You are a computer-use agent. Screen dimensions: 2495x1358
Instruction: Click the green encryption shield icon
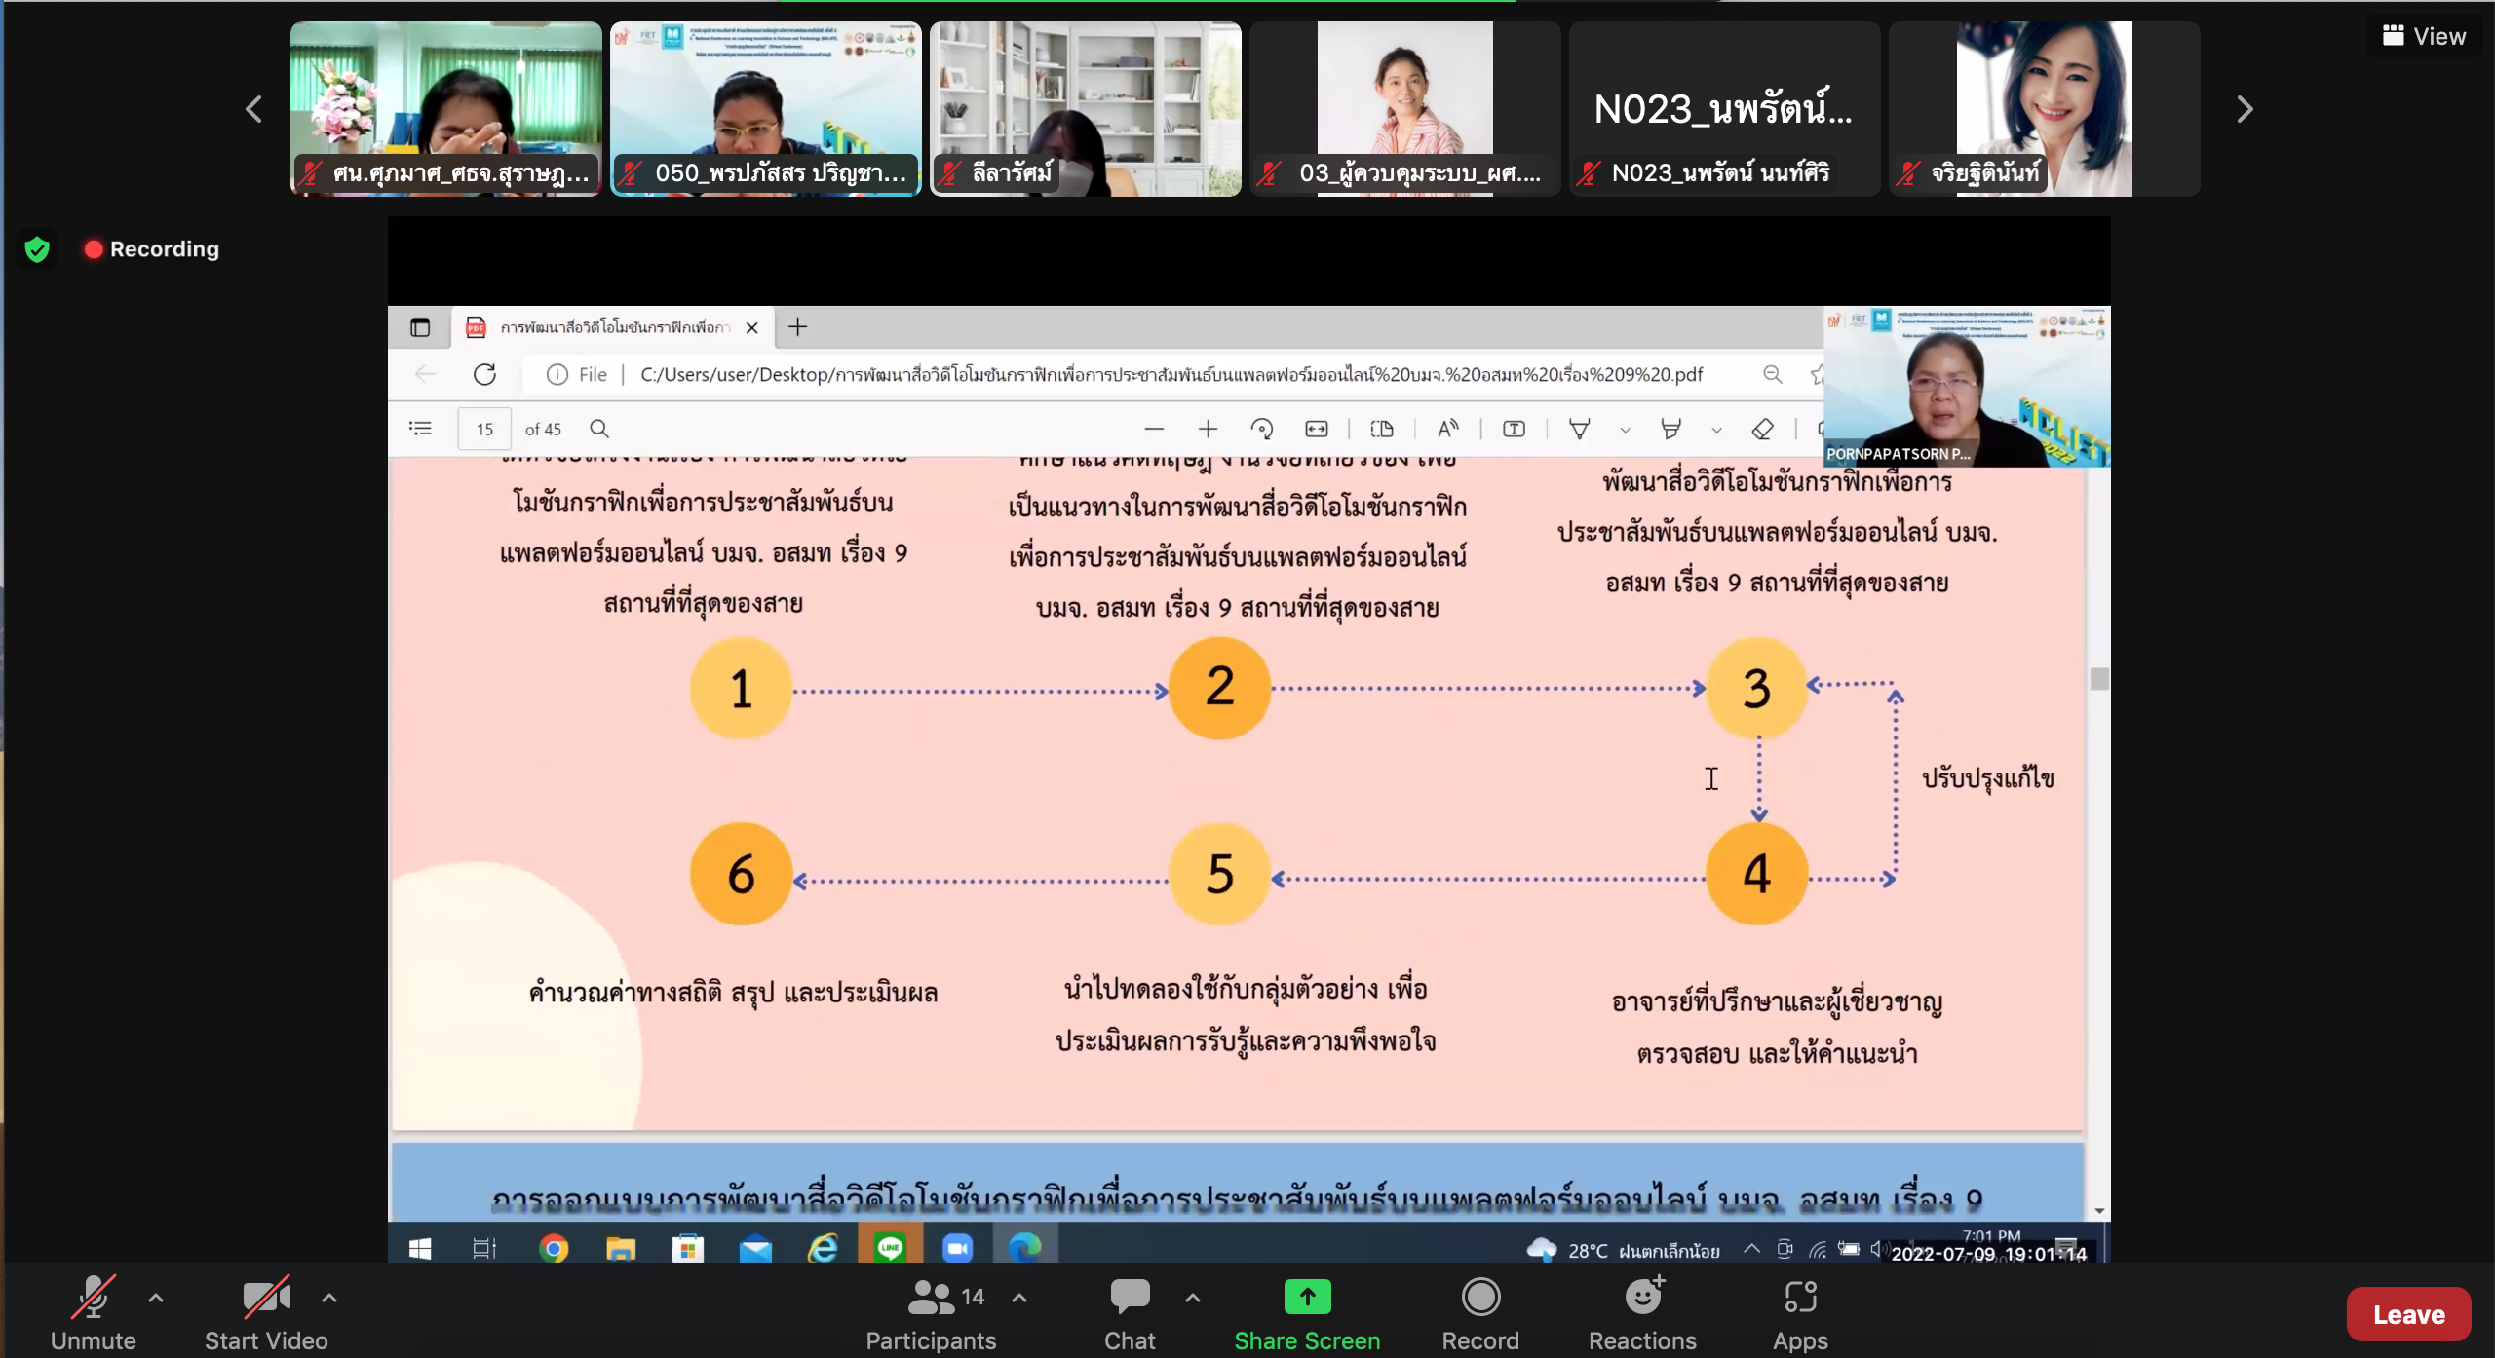click(37, 249)
